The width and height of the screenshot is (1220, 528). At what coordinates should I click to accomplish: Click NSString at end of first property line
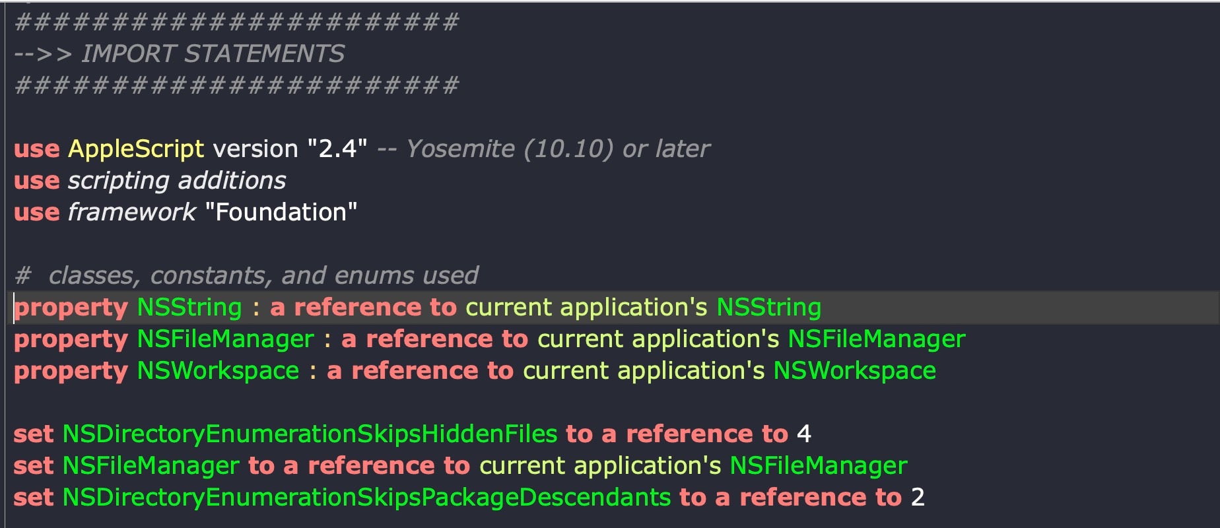tap(768, 307)
